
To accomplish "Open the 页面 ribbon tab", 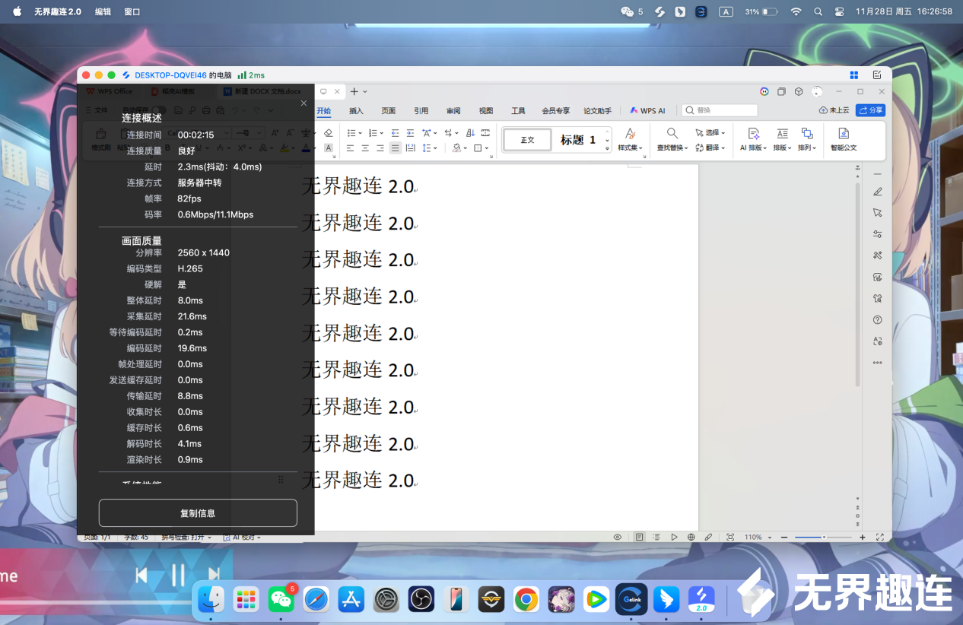I will coord(389,111).
